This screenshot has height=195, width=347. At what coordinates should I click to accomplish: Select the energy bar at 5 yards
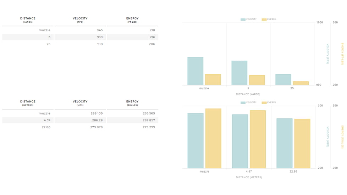(257, 80)
